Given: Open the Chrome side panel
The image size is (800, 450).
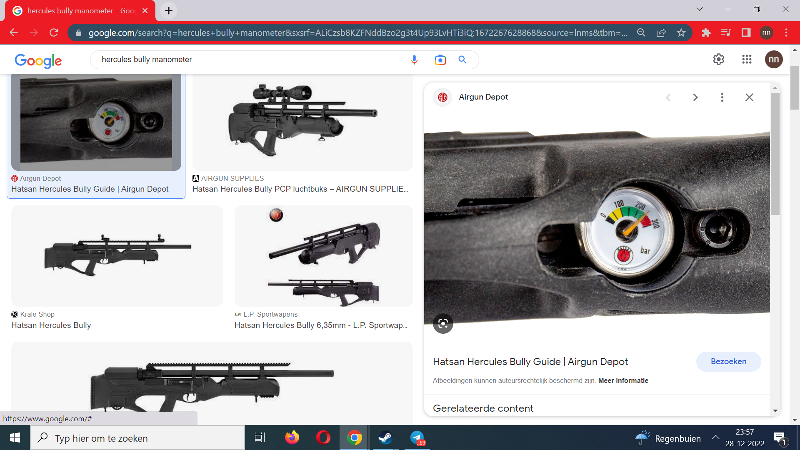Looking at the screenshot, I should pyautogui.click(x=746, y=32).
